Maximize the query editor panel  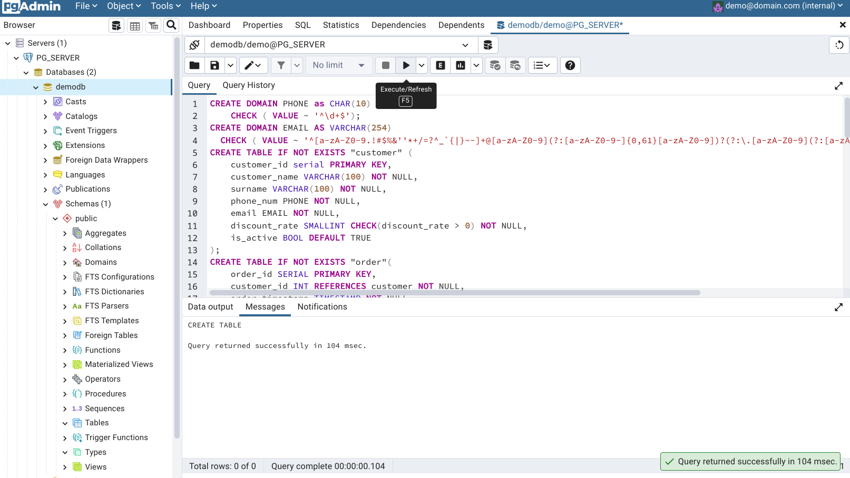point(839,86)
